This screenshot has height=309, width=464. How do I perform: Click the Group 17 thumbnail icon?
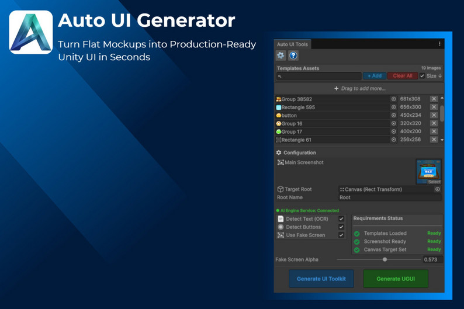tap(279, 131)
